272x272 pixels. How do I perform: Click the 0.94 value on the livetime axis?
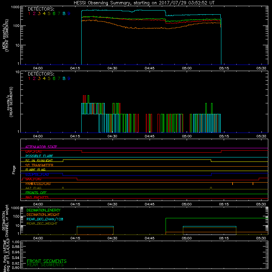click(16, 258)
